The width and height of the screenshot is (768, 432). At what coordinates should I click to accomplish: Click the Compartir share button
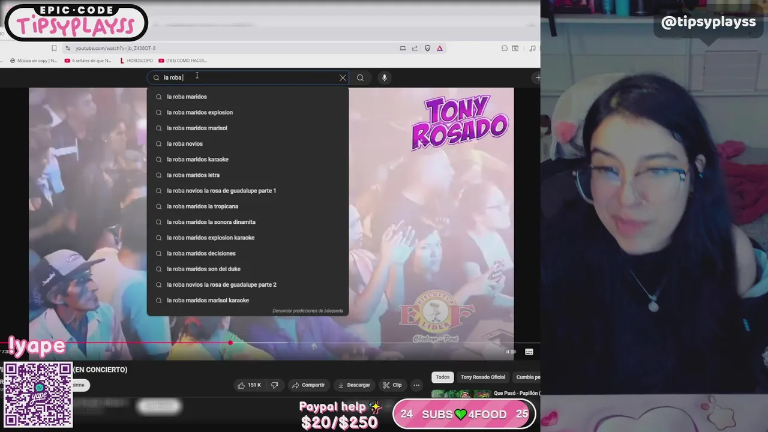coord(308,385)
